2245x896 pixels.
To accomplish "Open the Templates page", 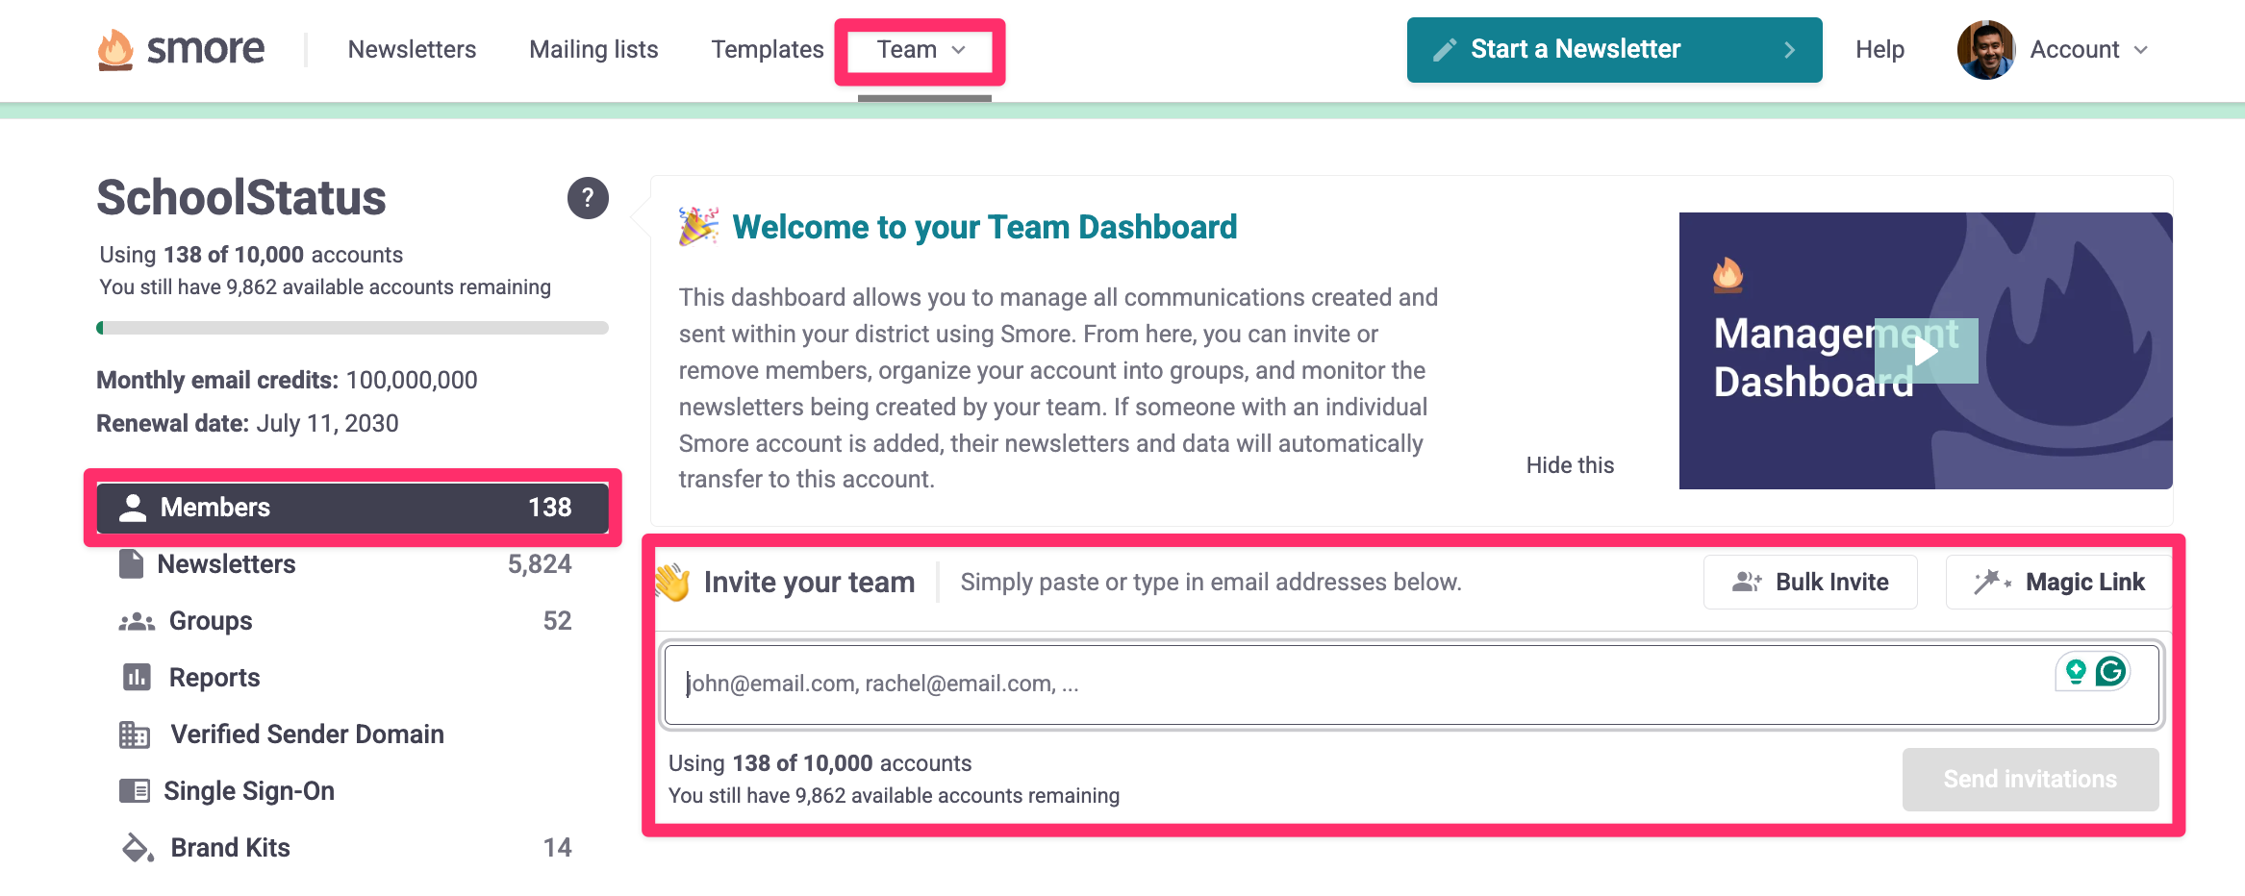I will [x=767, y=50].
